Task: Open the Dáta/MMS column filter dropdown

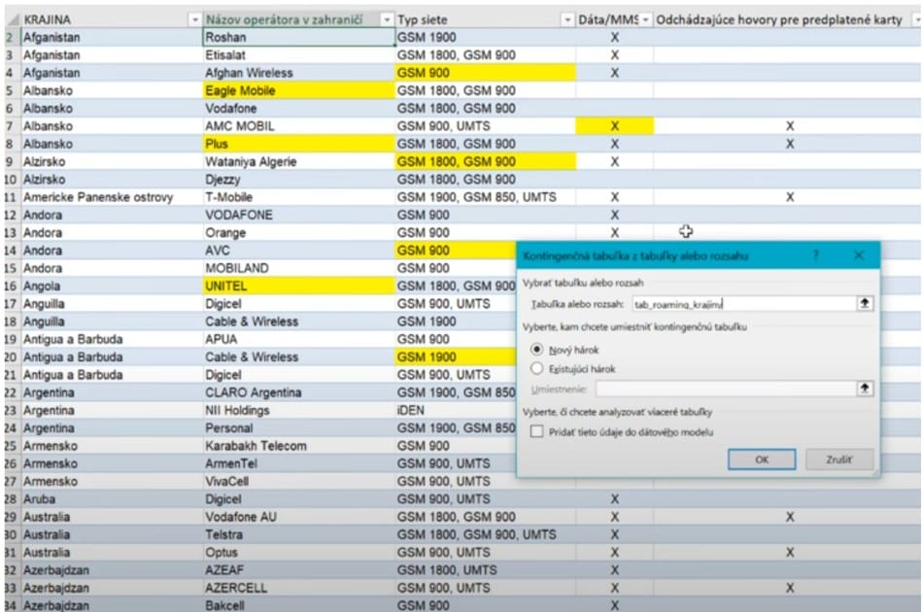Action: click(x=646, y=20)
